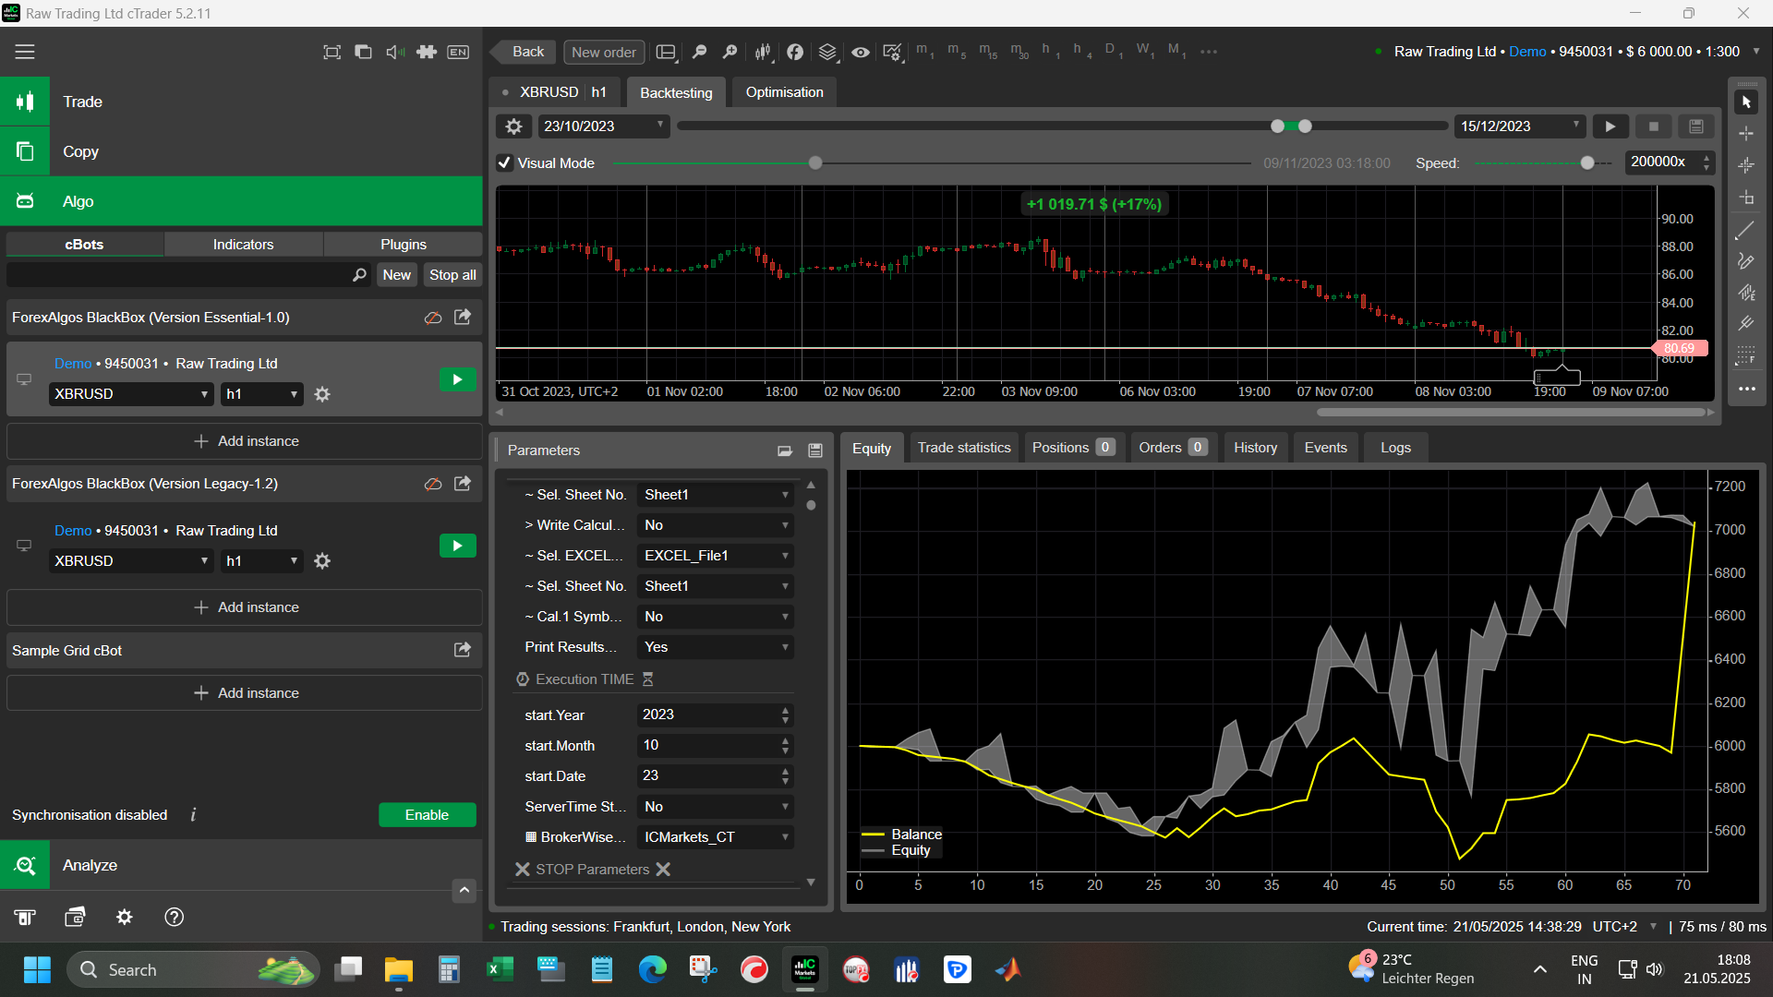The width and height of the screenshot is (1773, 997).
Task: Select the trend line drawing tool
Action: pos(1745,230)
